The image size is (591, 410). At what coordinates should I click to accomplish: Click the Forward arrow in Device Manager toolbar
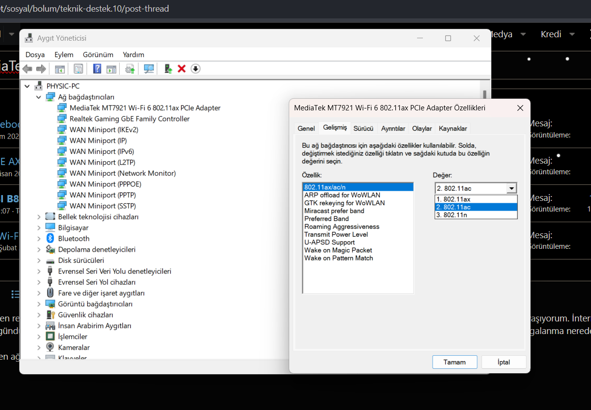coord(41,69)
